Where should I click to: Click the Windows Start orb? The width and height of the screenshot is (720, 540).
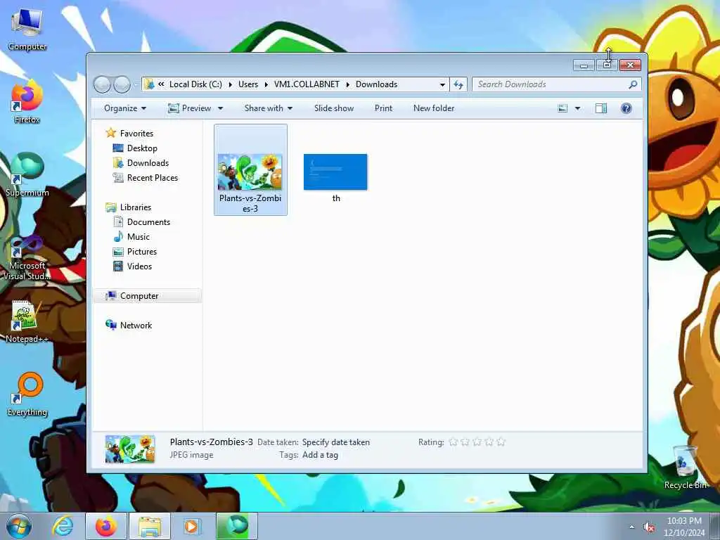tap(19, 526)
